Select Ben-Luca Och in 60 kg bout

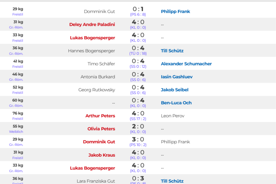(176, 103)
